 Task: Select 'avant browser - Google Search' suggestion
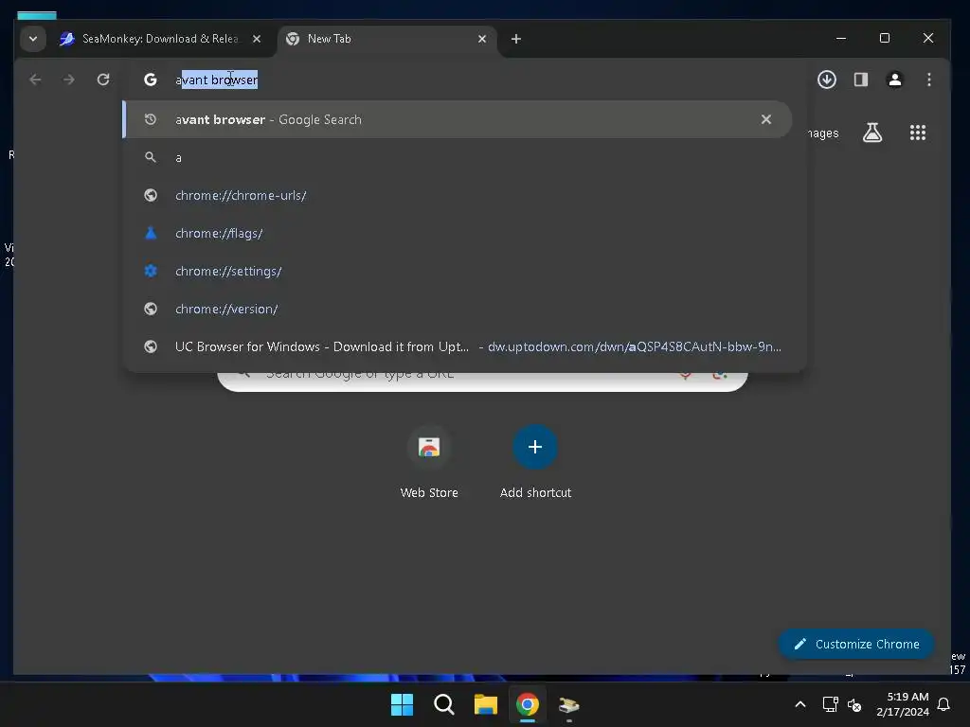[x=458, y=119]
